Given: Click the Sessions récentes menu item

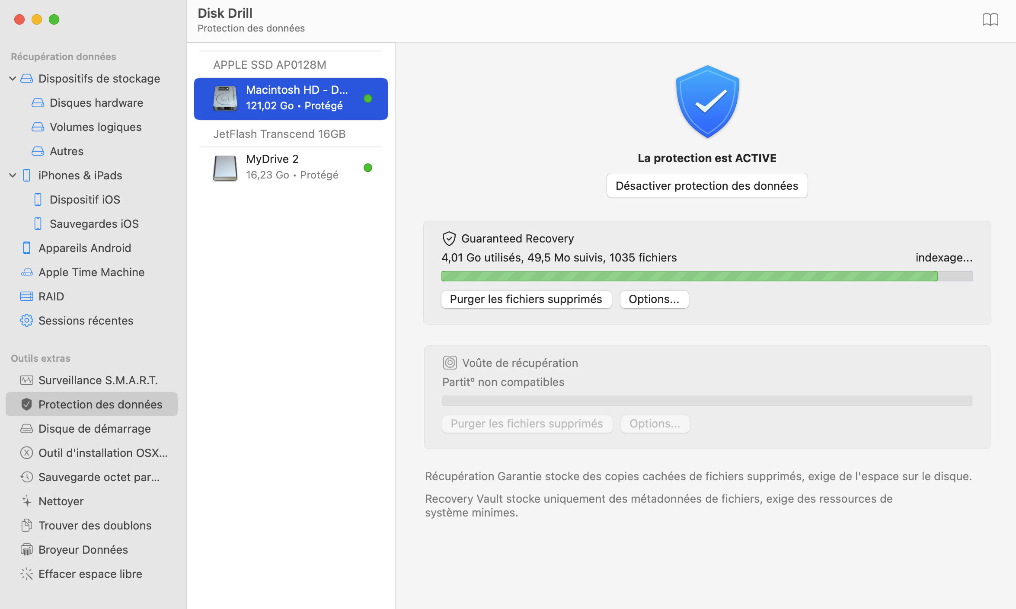Looking at the screenshot, I should click(86, 320).
